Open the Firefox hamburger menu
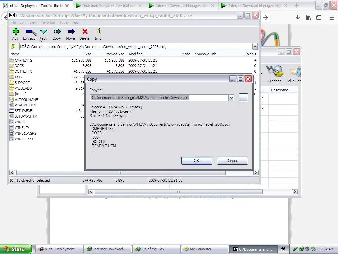The image size is (338, 254). tap(332, 18)
